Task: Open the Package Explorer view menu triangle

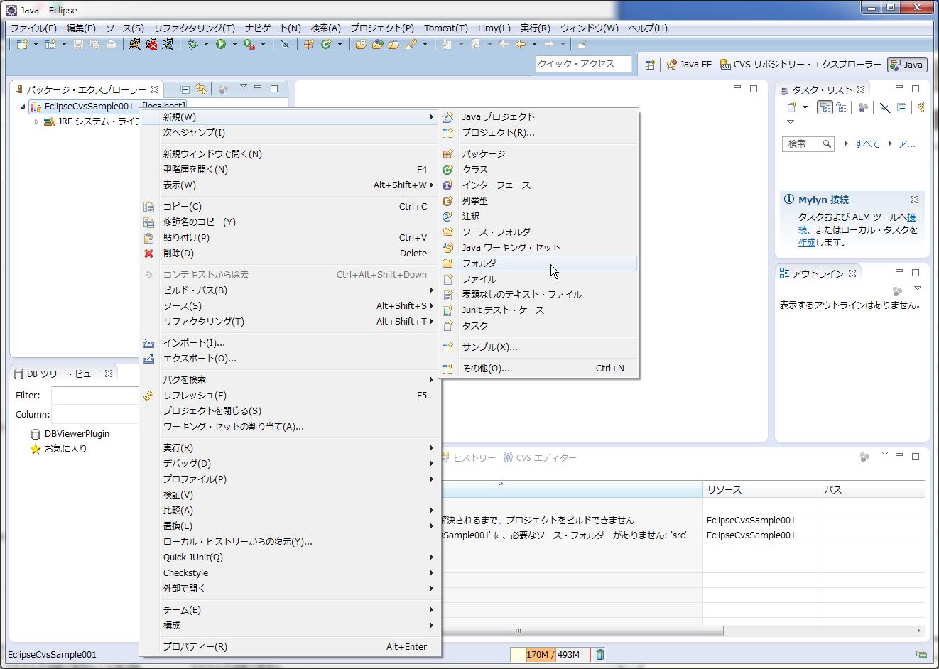Action: tap(243, 87)
